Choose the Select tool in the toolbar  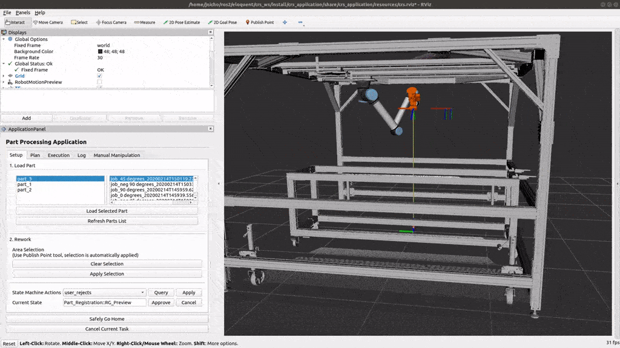tap(80, 22)
